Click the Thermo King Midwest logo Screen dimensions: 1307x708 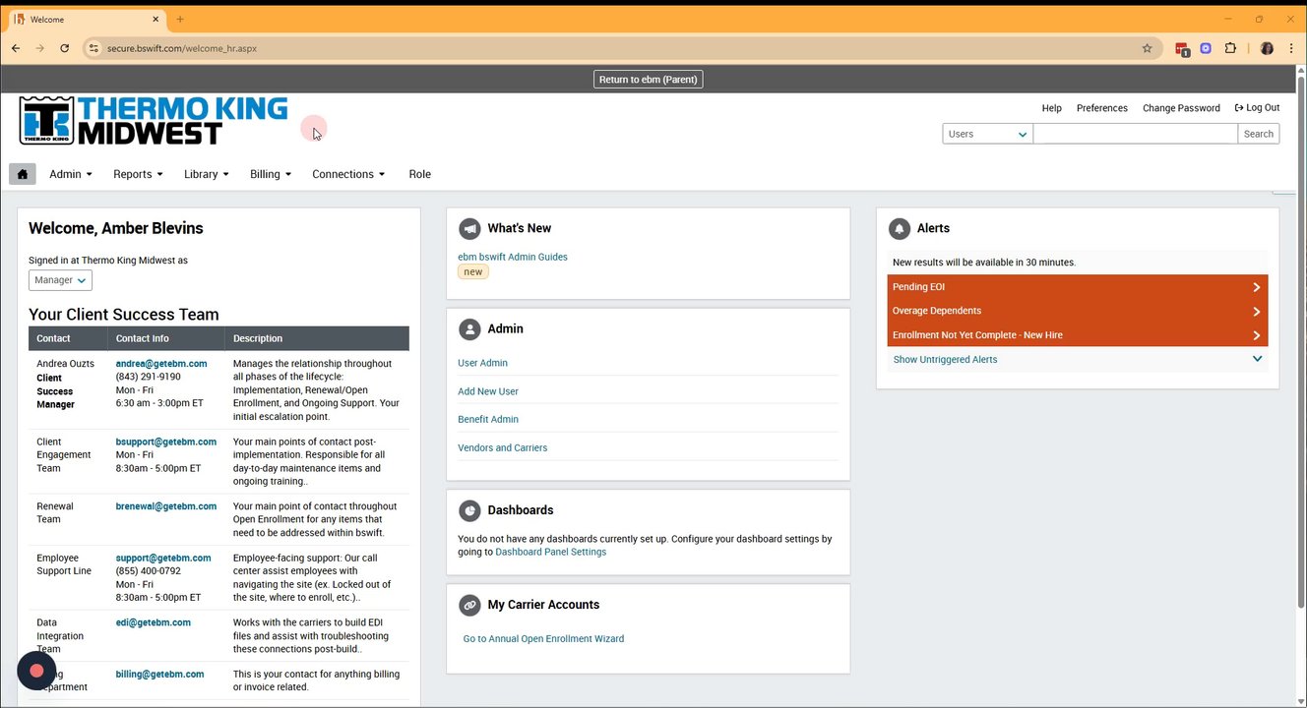(x=154, y=121)
